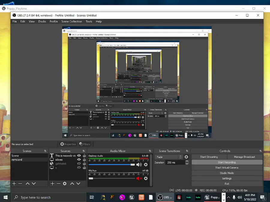270x202 pixels.
Task: Remove the selected source with the minus icon
Action: pyautogui.click(x=58, y=183)
